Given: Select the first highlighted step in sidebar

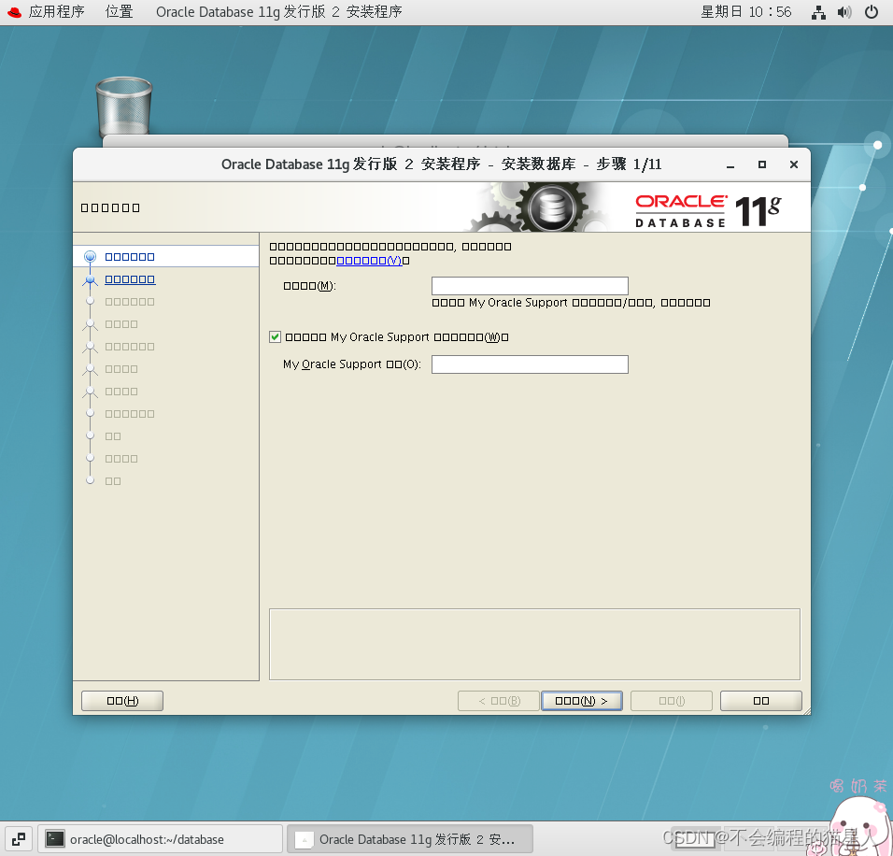Looking at the screenshot, I should 130,256.
